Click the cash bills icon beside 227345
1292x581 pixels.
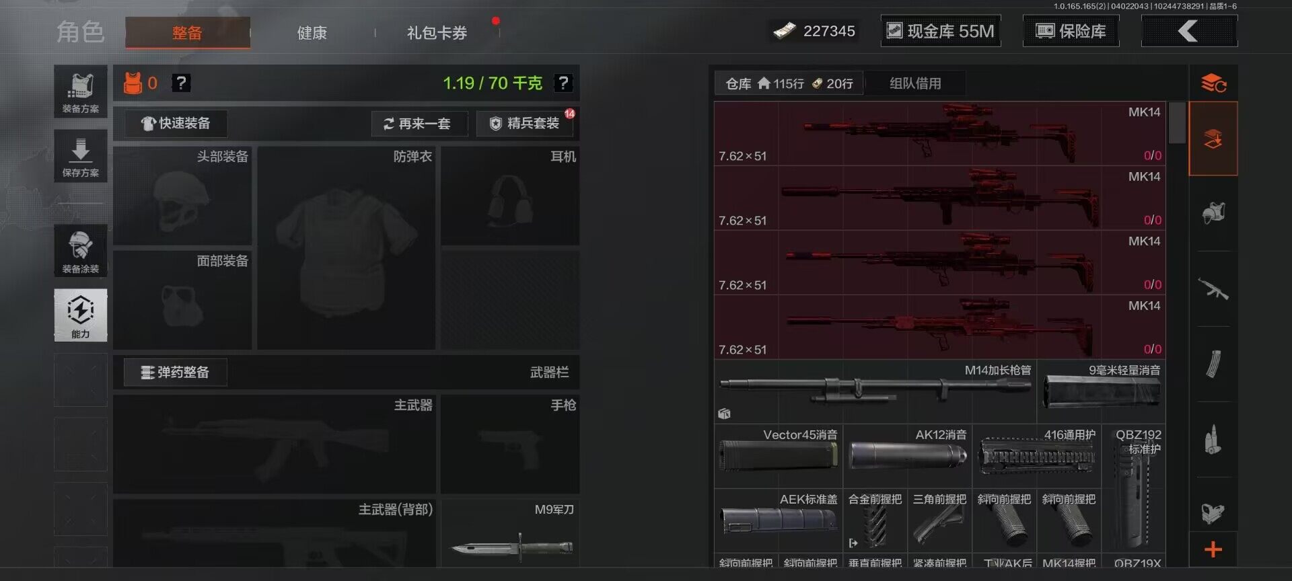tap(785, 31)
